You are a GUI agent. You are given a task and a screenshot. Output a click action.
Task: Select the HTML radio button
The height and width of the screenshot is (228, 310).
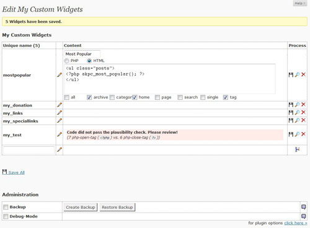[89, 61]
